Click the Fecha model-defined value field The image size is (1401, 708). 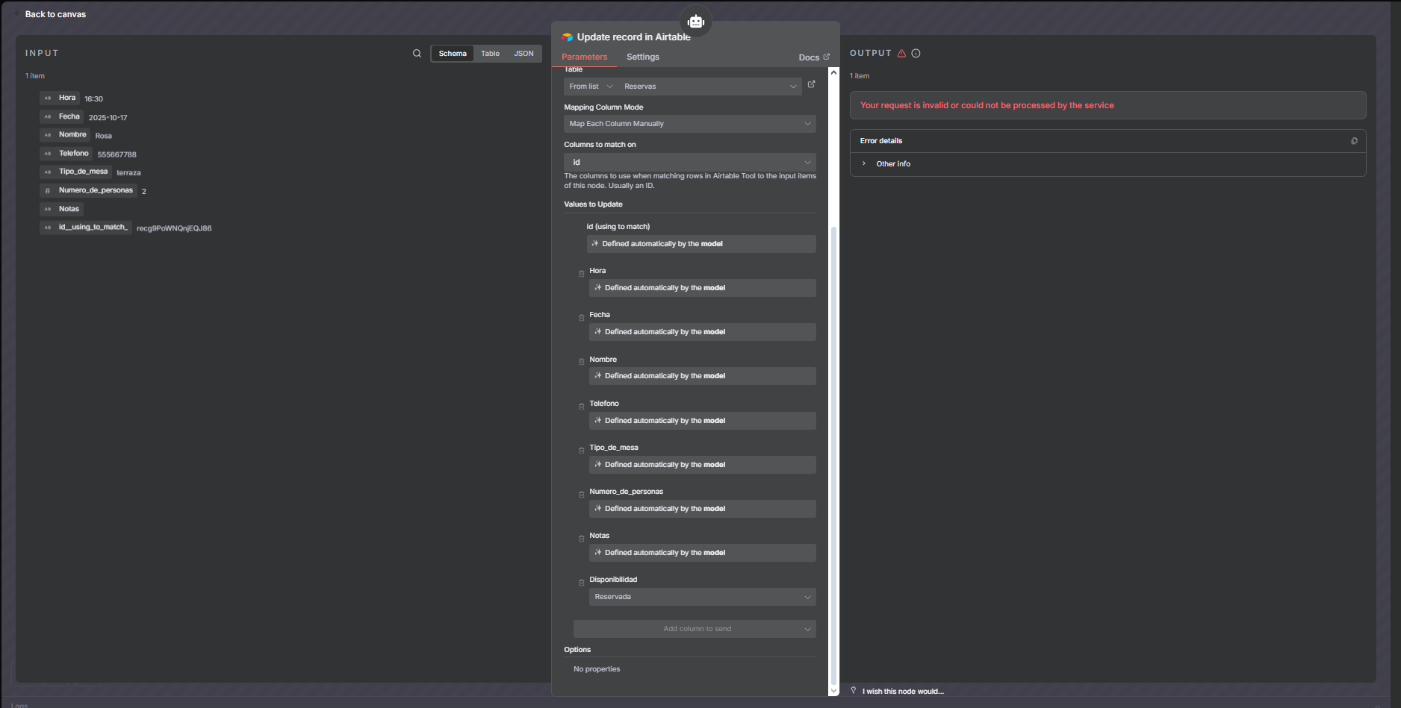(x=701, y=332)
